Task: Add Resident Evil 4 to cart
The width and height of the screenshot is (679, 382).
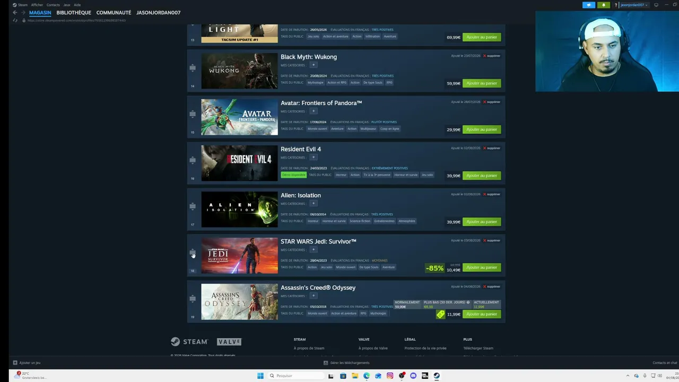Action: (x=482, y=176)
